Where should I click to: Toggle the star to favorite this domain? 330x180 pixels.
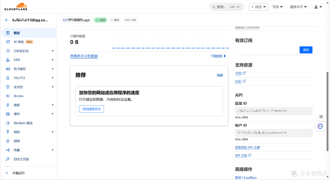(x=115, y=20)
